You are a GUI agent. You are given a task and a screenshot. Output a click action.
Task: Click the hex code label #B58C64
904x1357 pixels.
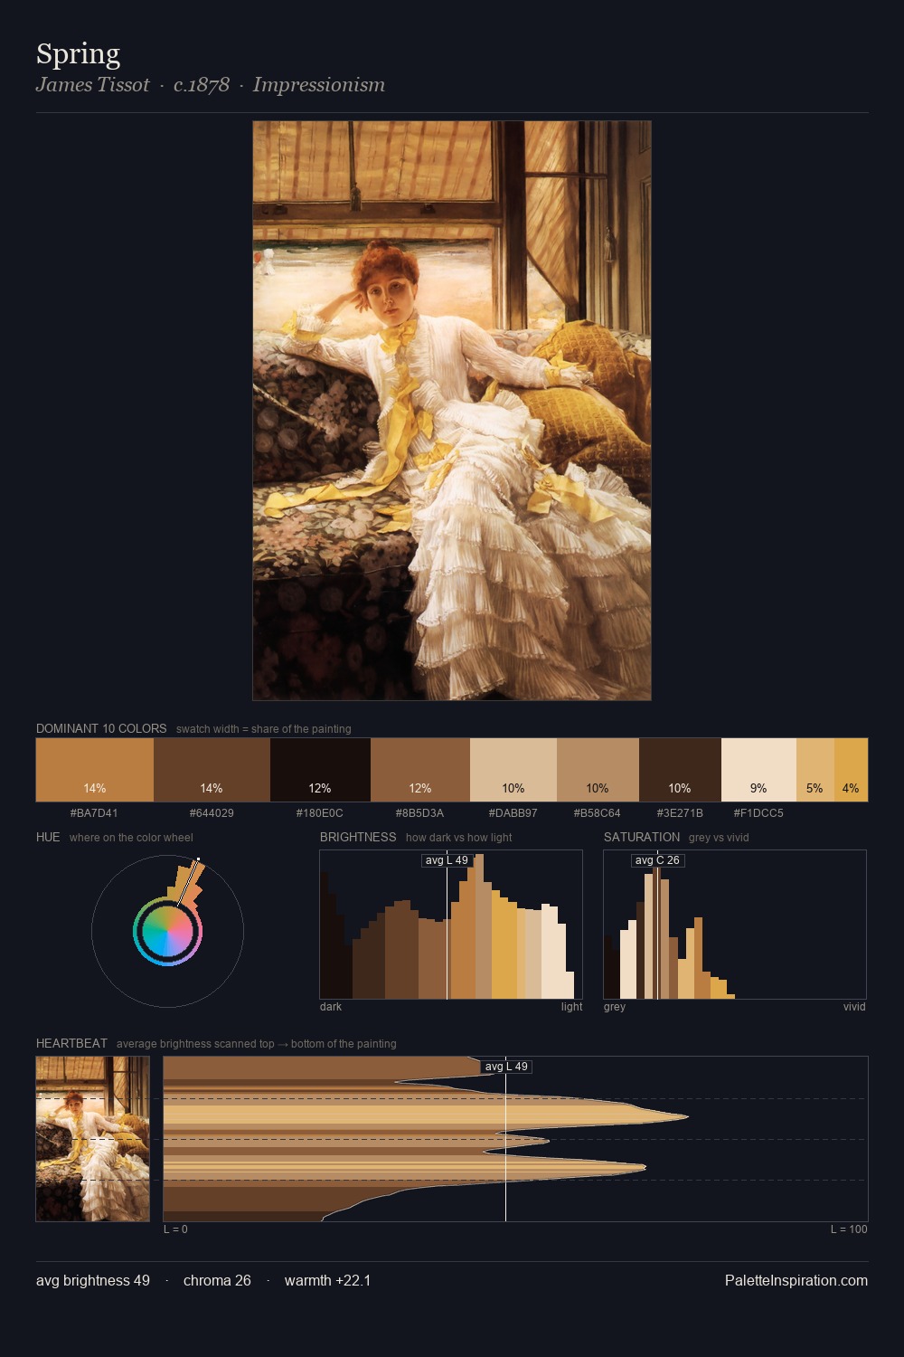pyautogui.click(x=598, y=813)
